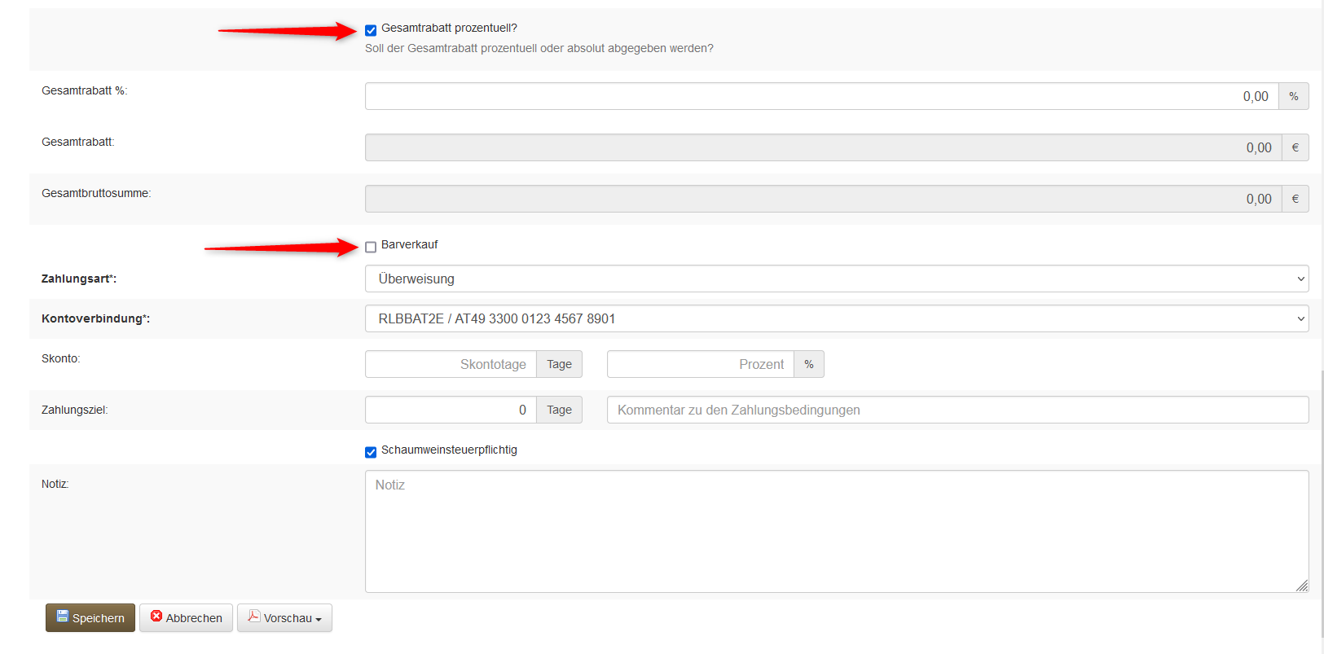Uncheck the Gesamtrabatt prozentuell checkbox
This screenshot has width=1324, height=654.
(371, 30)
